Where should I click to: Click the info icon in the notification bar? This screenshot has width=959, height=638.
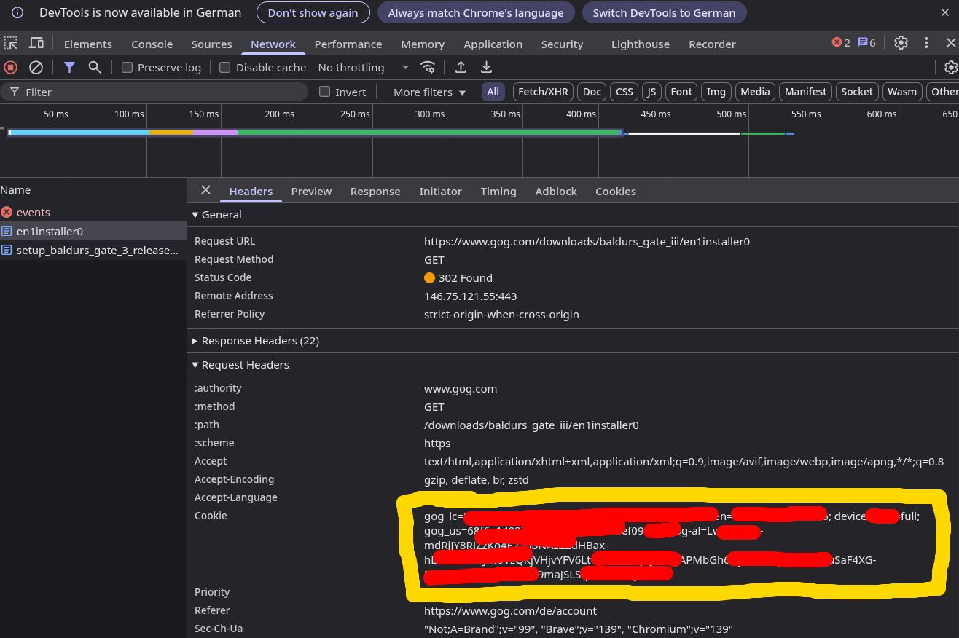click(x=17, y=12)
